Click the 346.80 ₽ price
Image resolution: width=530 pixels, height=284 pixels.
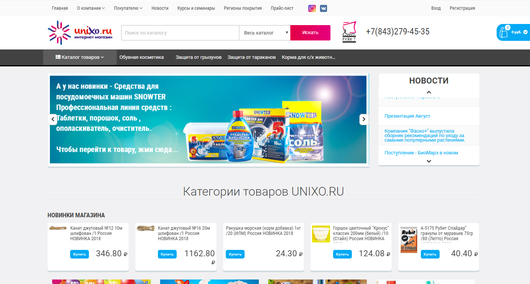point(112,254)
